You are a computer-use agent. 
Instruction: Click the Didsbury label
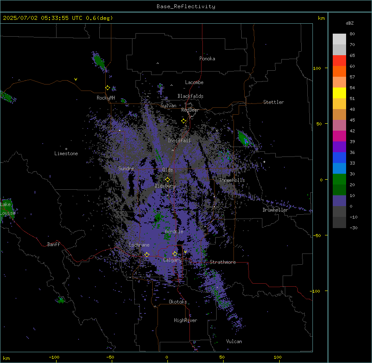165,186
